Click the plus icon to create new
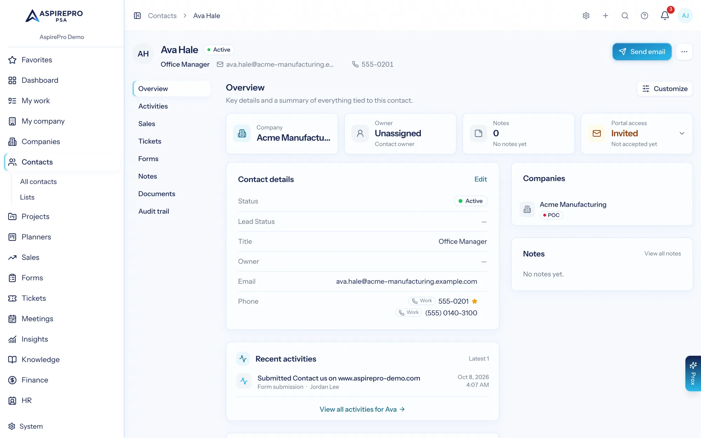Viewport: 701px width, 438px height. pos(605,16)
